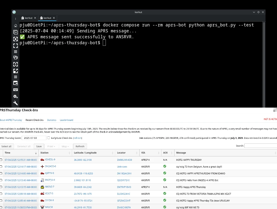
Task: Click the empty corner-brackets fullscreen icon in sidebar
Action: pyautogui.click(x=15, y=46)
